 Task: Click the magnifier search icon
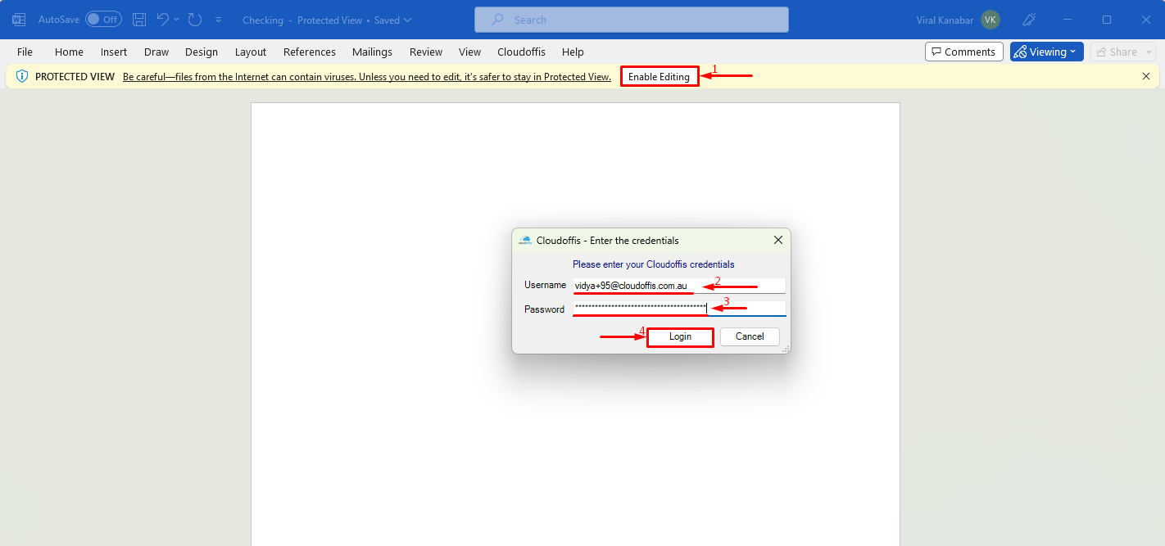[499, 20]
